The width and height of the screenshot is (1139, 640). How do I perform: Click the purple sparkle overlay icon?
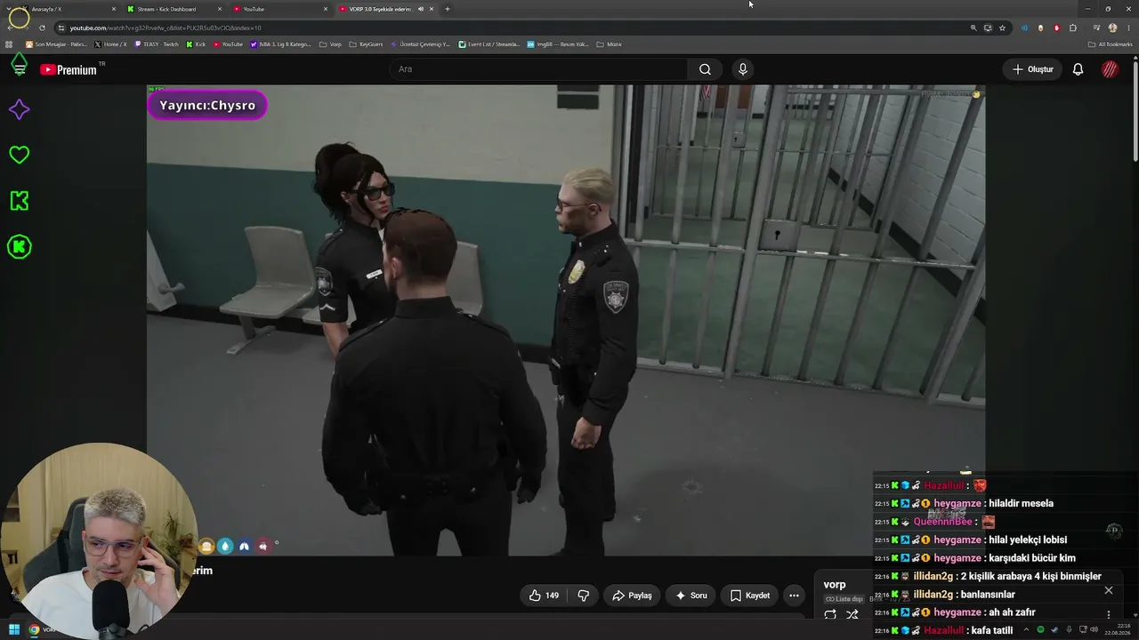[x=19, y=109]
